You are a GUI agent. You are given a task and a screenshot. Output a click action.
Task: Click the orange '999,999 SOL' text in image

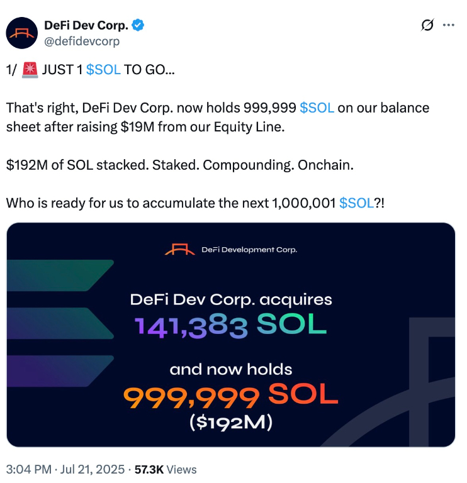[230, 396]
